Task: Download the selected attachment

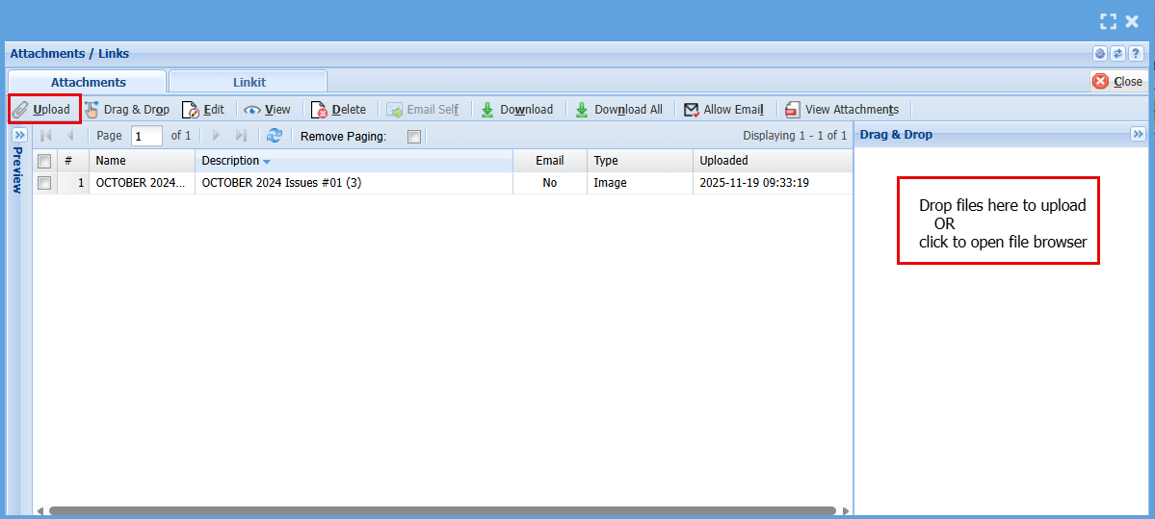Action: [516, 110]
